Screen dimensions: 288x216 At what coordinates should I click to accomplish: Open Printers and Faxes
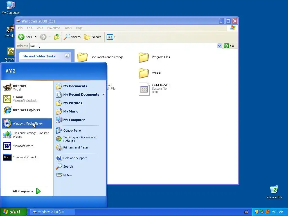click(80, 147)
